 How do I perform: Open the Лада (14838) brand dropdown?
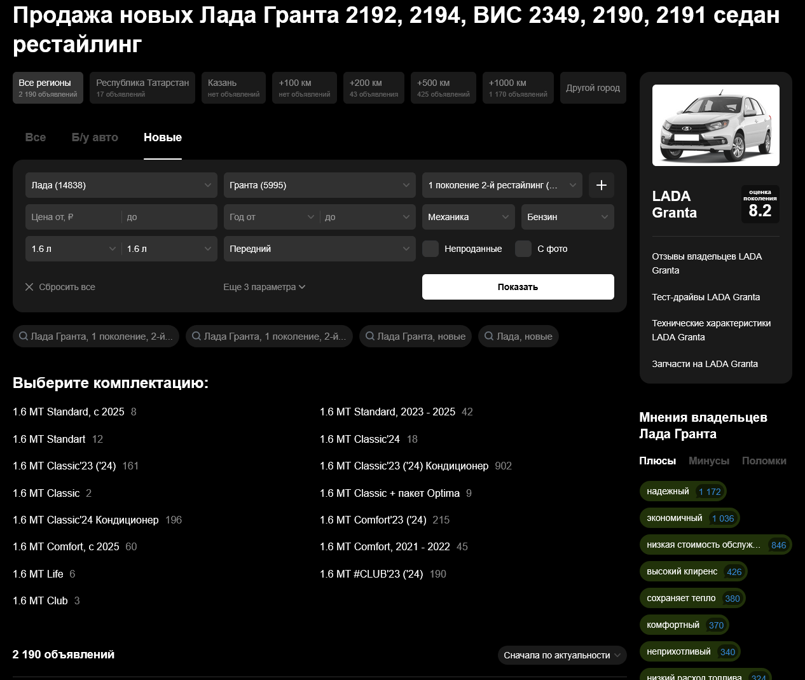click(121, 185)
